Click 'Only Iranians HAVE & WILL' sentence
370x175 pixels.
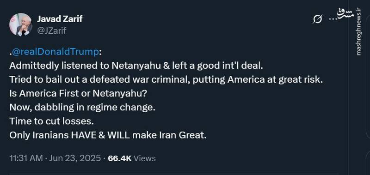108,135
